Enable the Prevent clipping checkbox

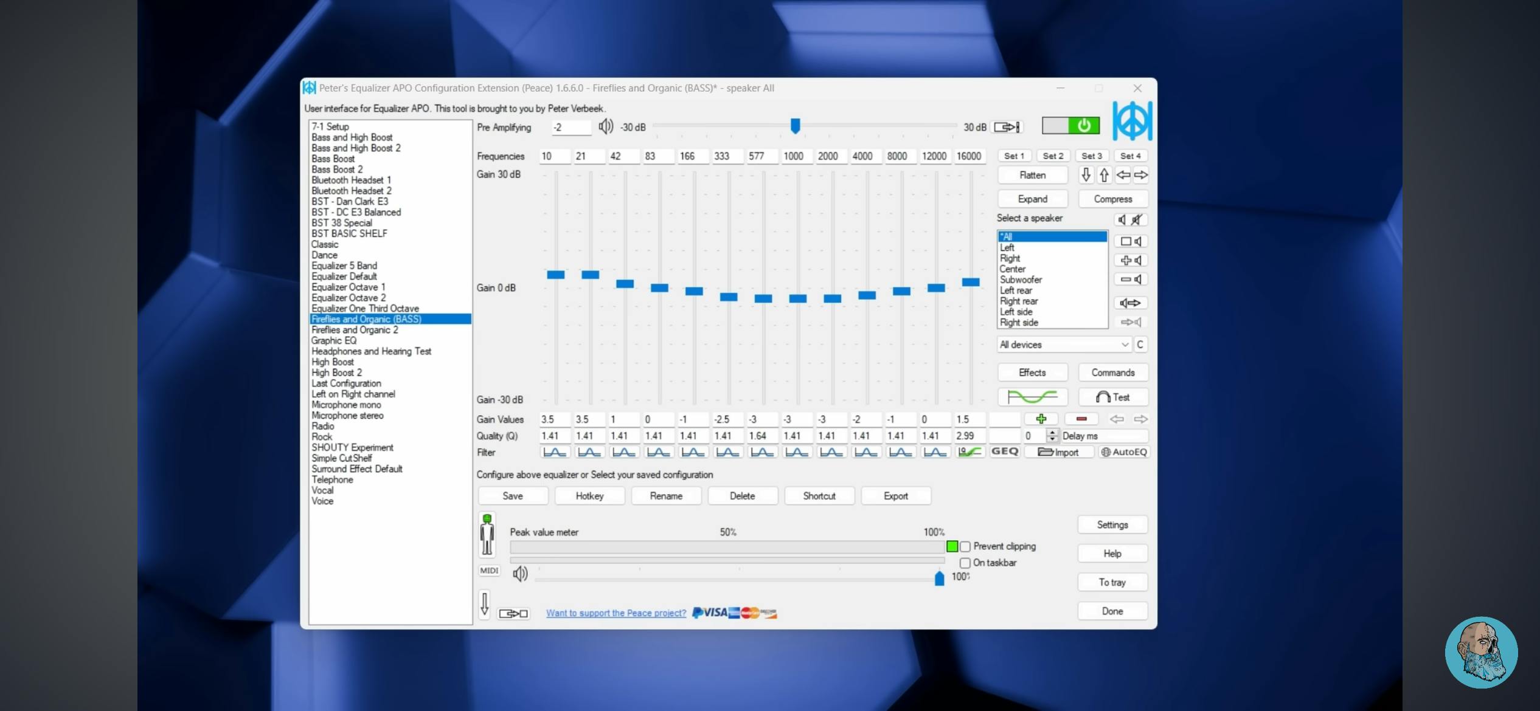pyautogui.click(x=965, y=546)
